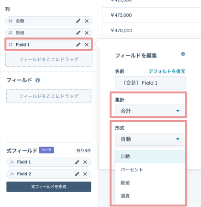Click pencil icon on Field 1 column
This screenshot has width=201, height=207.
coord(78,45)
